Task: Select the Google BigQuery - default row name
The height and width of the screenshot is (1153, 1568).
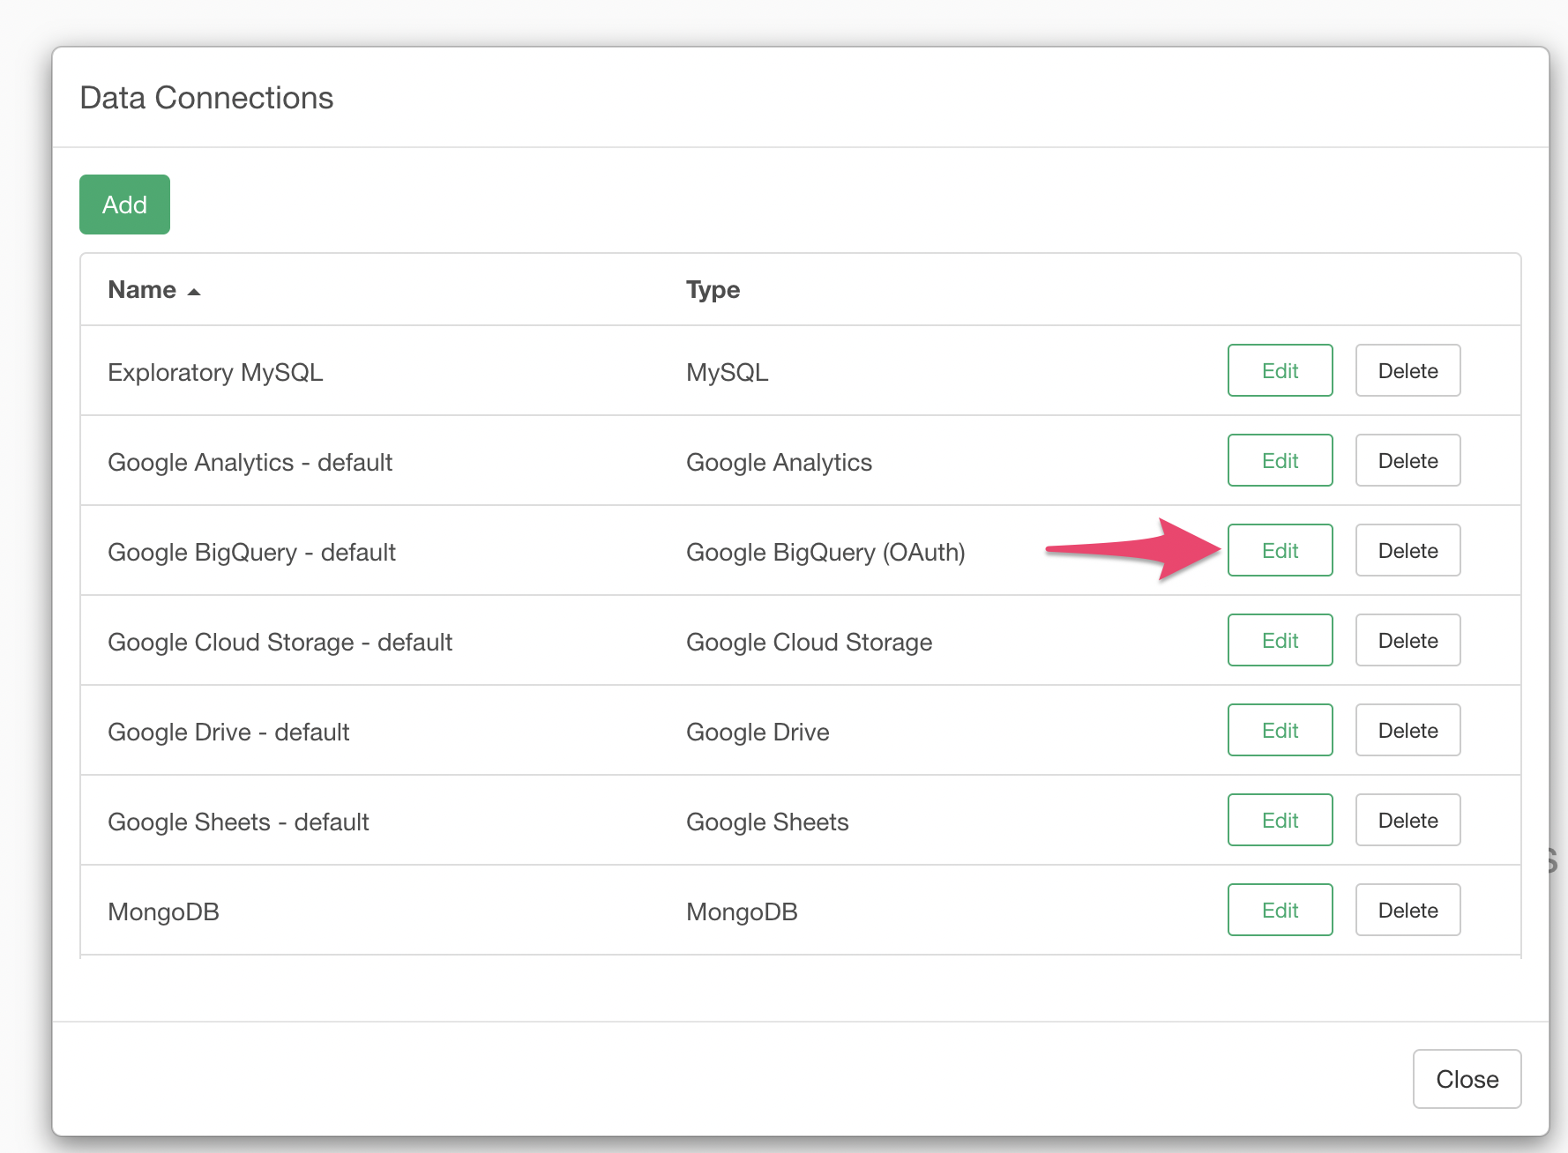Action: point(251,553)
